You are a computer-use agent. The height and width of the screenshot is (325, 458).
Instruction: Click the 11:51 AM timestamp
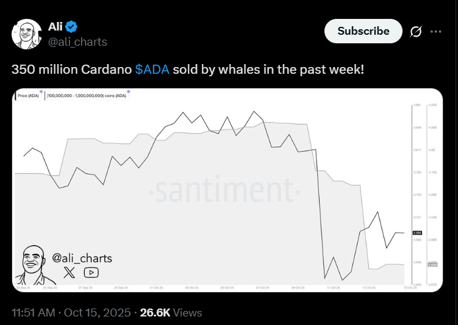coord(34,312)
